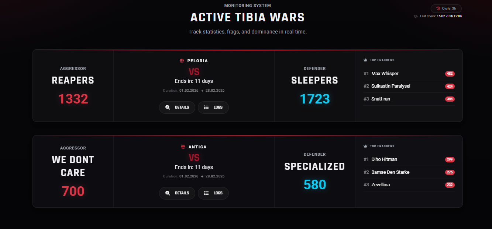
Task: Click the REAPERS guild name
Action: (73, 80)
